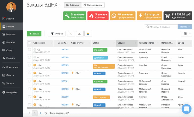Click the green '+ Заказ' button
194x117 pixels.
(34, 34)
